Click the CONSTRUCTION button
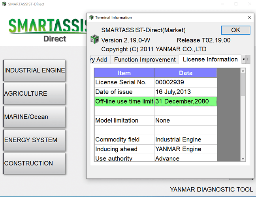 pos(34,164)
